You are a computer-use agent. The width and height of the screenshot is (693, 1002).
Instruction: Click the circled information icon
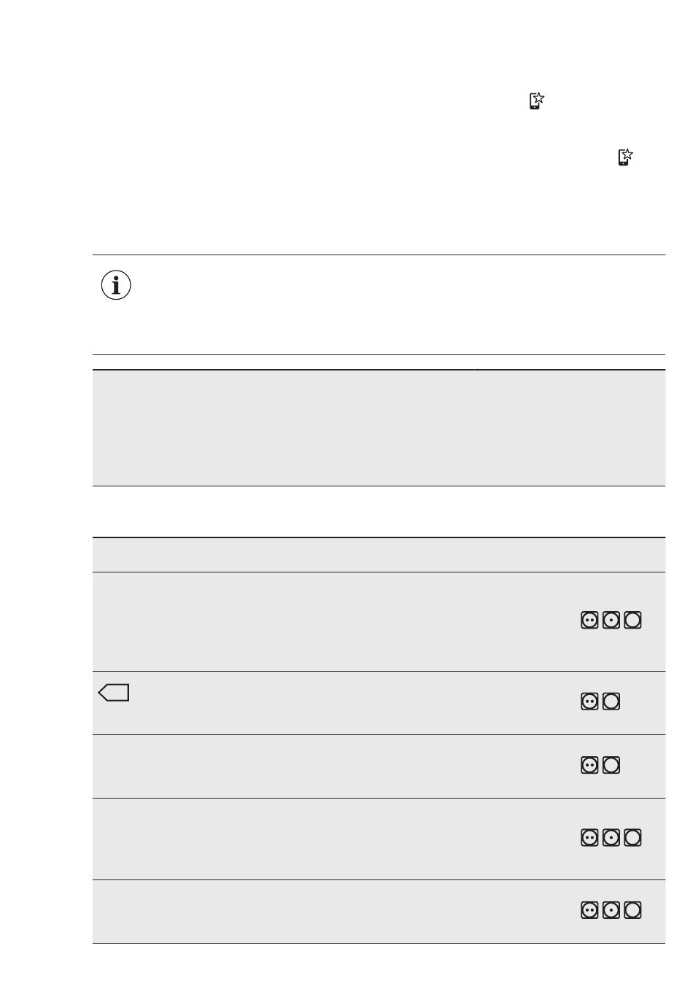click(116, 285)
